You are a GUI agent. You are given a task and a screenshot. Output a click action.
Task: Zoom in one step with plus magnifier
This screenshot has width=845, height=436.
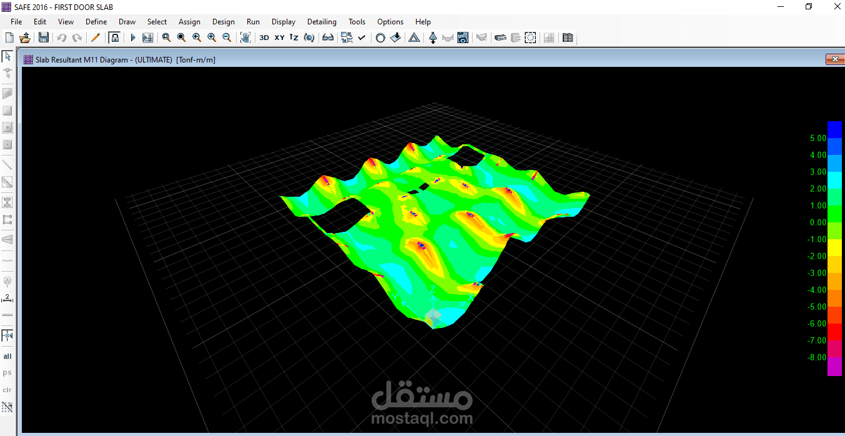[x=212, y=37]
